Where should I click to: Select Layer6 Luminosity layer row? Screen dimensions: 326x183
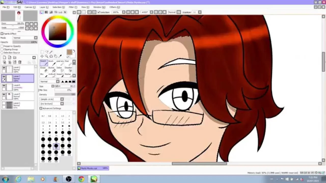tap(18, 87)
